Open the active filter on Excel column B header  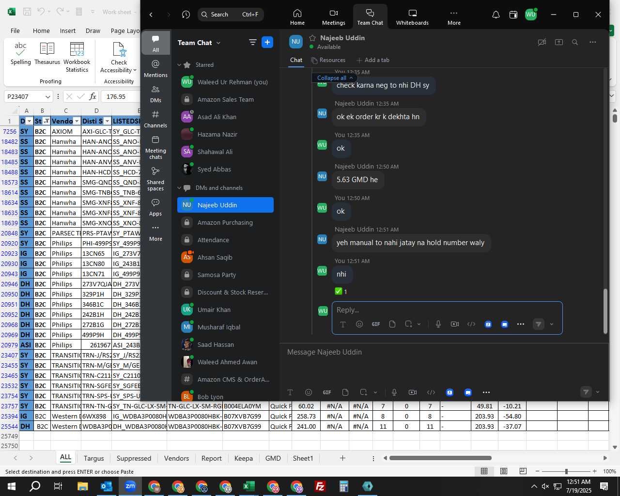click(46, 121)
